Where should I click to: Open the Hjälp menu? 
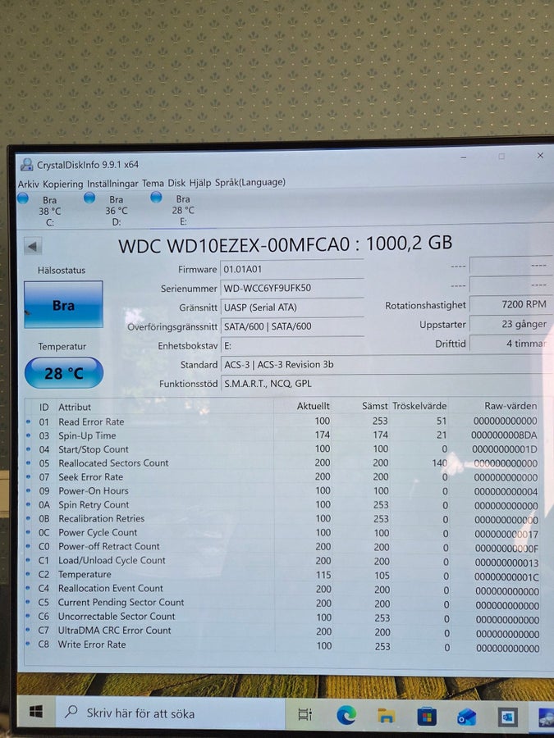(200, 183)
